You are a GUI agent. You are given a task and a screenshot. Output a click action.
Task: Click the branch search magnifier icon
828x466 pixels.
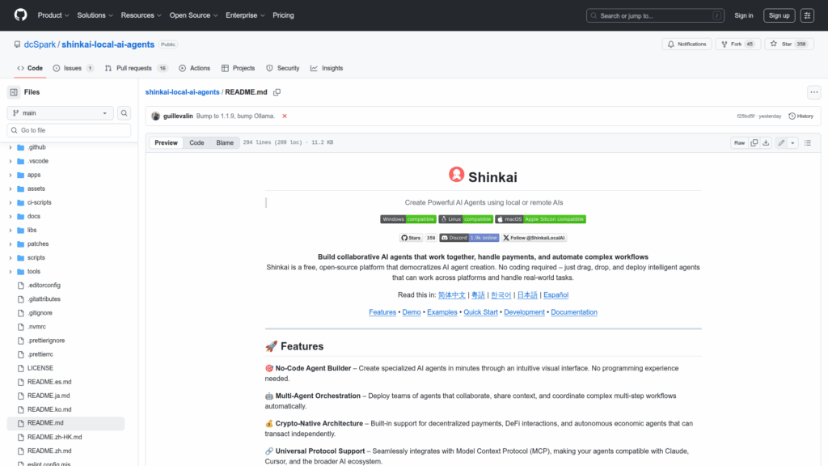click(x=125, y=113)
